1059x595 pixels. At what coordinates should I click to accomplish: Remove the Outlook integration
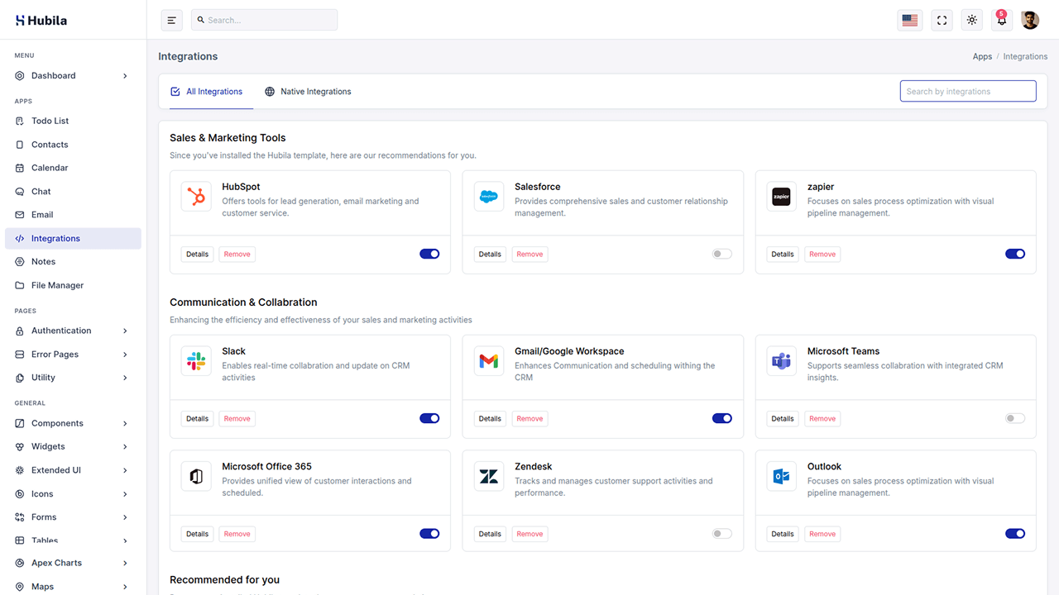point(822,534)
